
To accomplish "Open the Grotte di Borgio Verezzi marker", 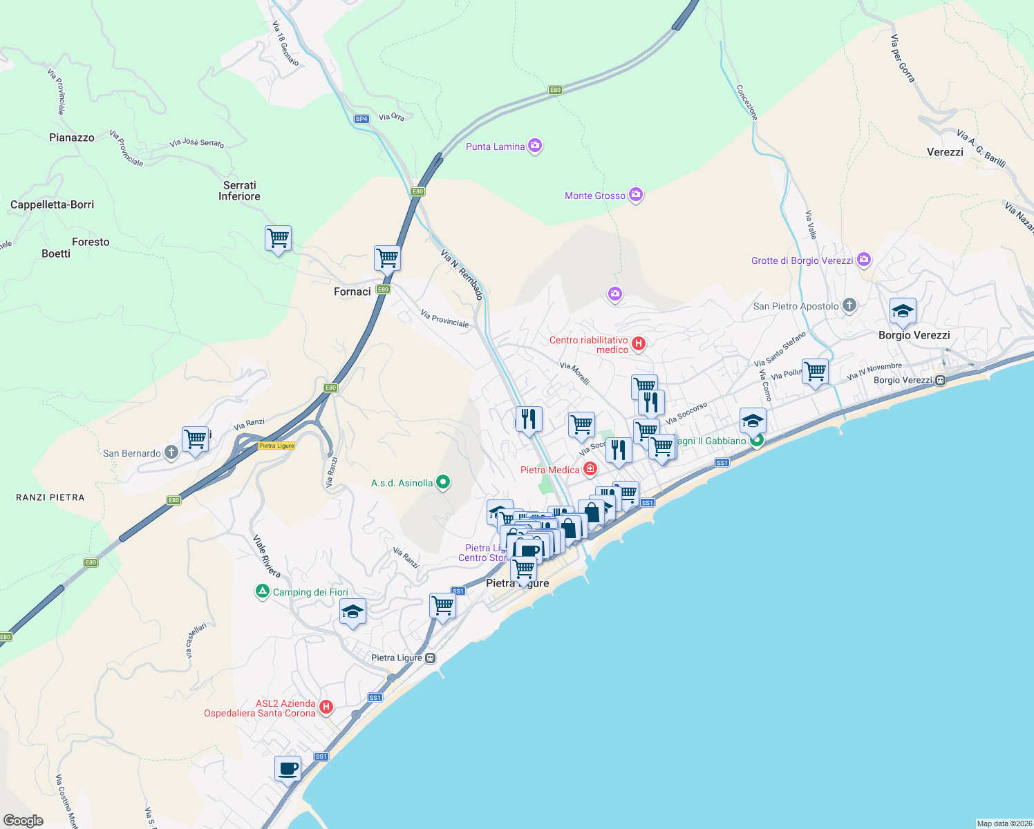I will pos(863,260).
